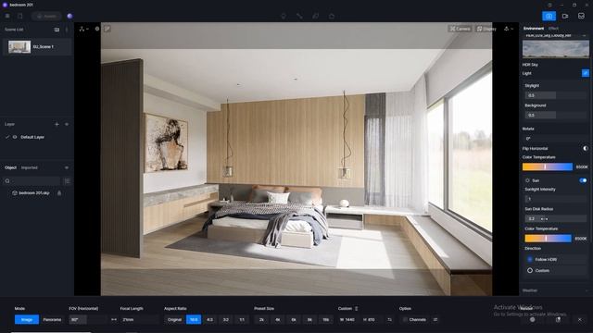Enable the Channels checkbox
The height and width of the screenshot is (333, 593).
(x=405, y=319)
